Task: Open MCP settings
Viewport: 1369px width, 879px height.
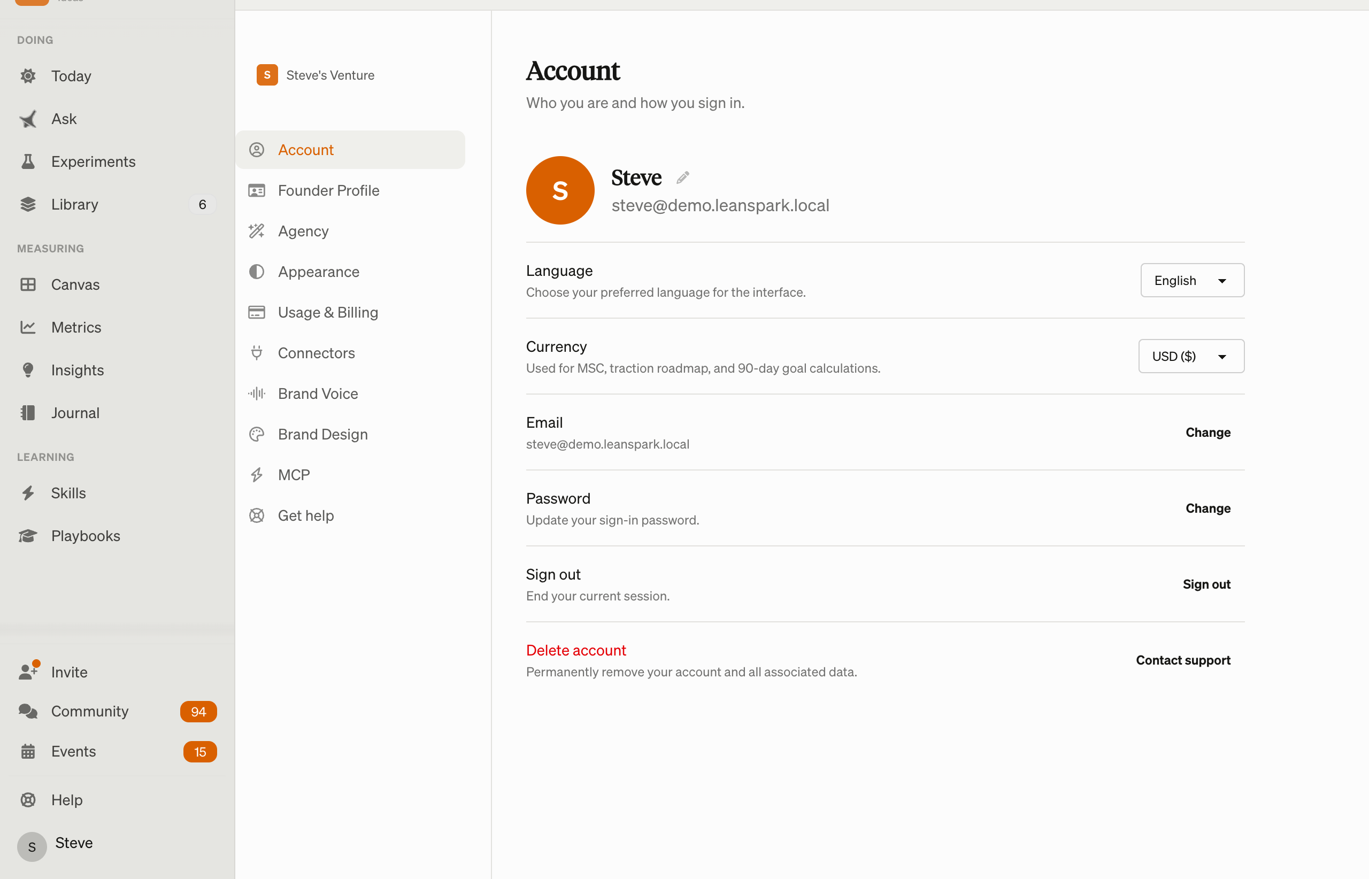Action: (x=350, y=475)
